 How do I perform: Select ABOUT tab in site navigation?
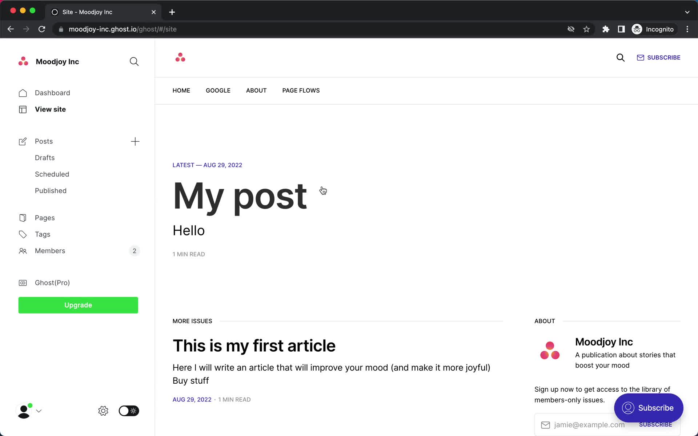[x=256, y=90]
